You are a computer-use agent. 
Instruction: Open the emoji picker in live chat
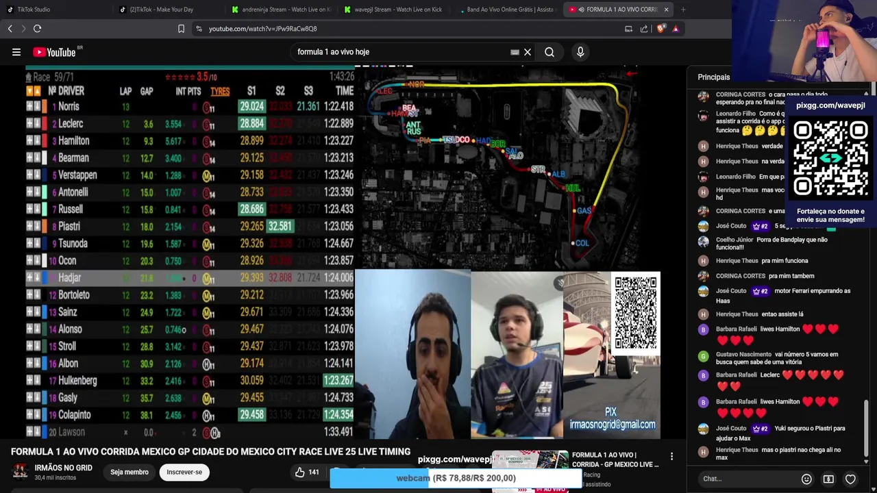click(x=806, y=479)
